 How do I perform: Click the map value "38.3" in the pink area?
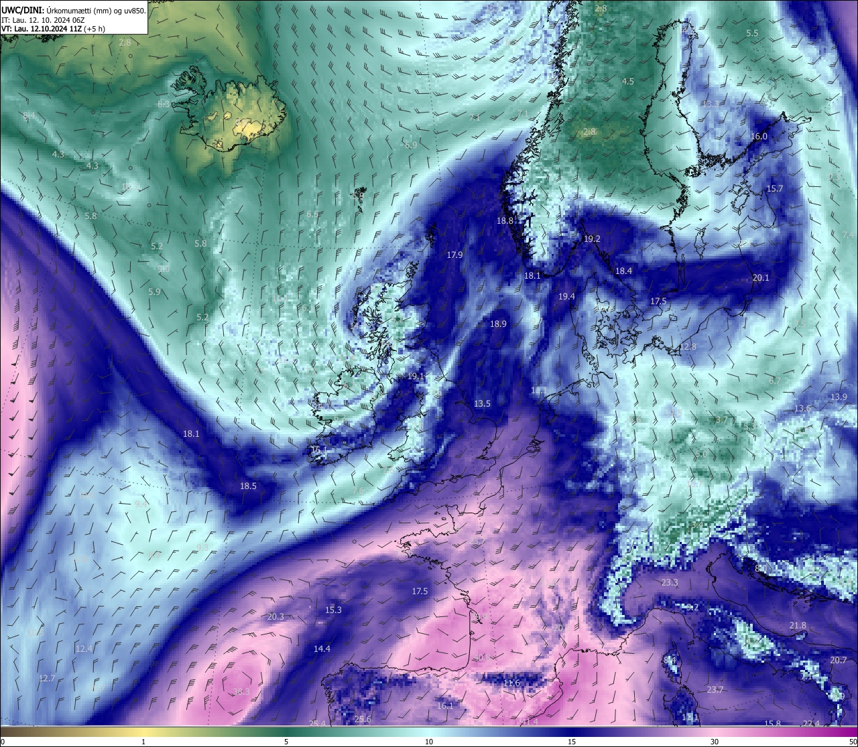241,691
